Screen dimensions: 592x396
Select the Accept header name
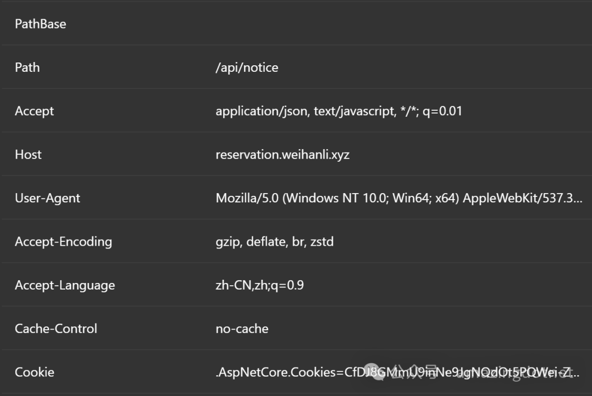[34, 111]
